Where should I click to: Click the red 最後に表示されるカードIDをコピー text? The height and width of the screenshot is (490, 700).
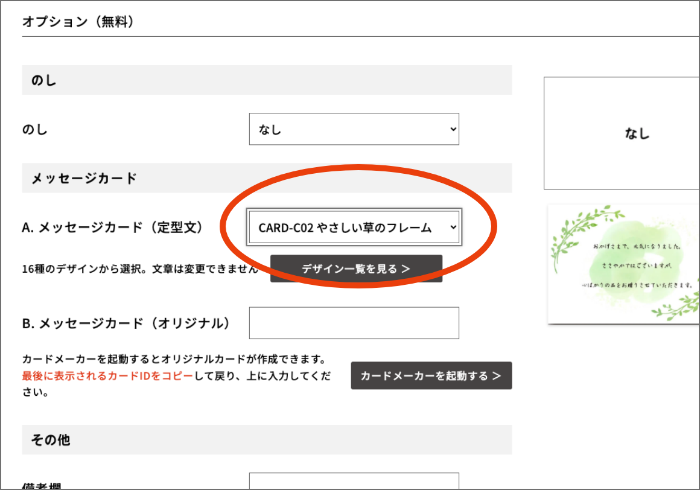pos(108,376)
